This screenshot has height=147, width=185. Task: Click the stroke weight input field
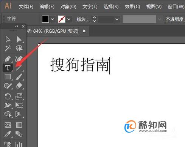pyautogui.click(x=106, y=19)
